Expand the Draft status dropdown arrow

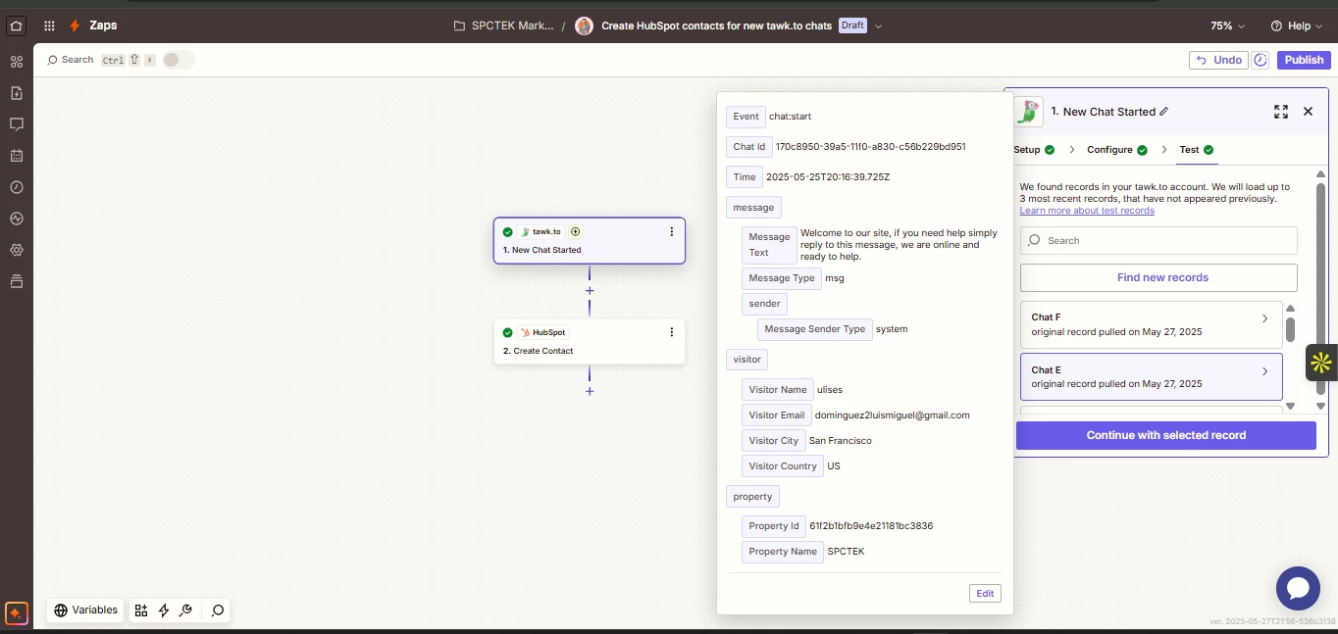tap(879, 26)
